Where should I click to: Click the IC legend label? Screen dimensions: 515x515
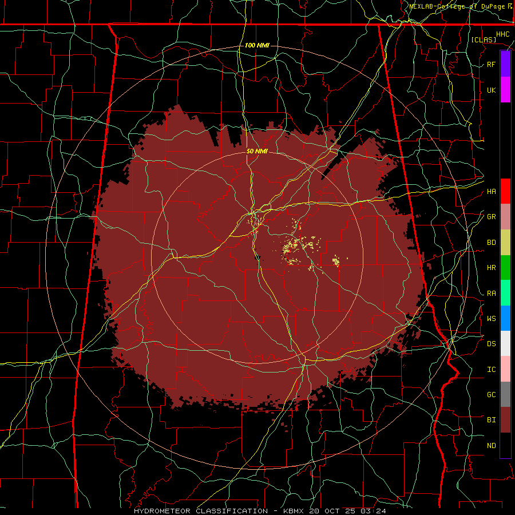click(491, 370)
